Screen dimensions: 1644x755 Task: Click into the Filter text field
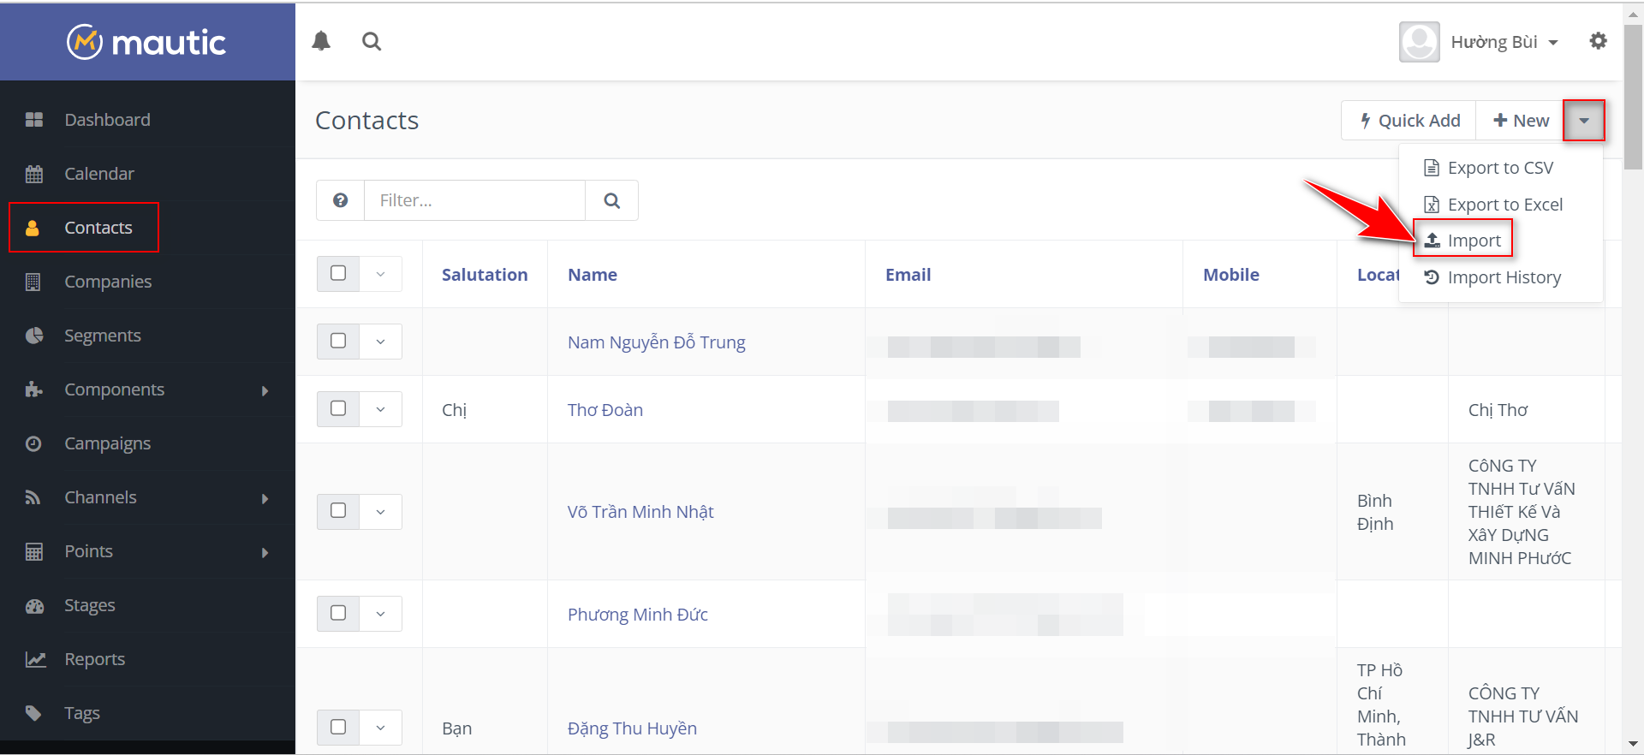click(x=474, y=200)
